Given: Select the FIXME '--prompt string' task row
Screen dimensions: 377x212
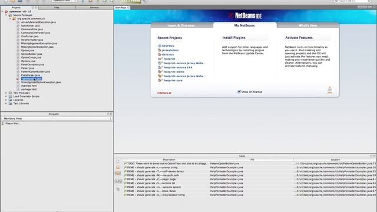Looking at the screenshot, I should (250, 167).
